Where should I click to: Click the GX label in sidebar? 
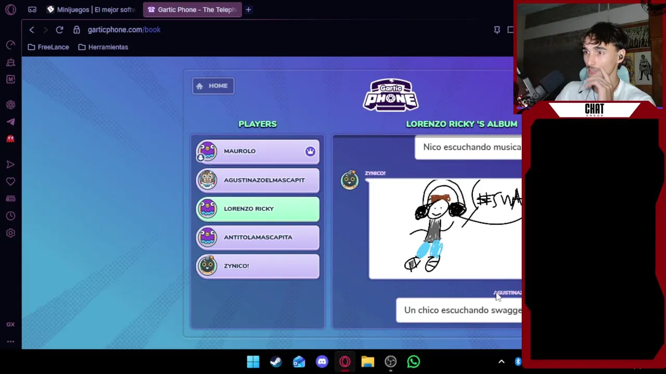10,324
